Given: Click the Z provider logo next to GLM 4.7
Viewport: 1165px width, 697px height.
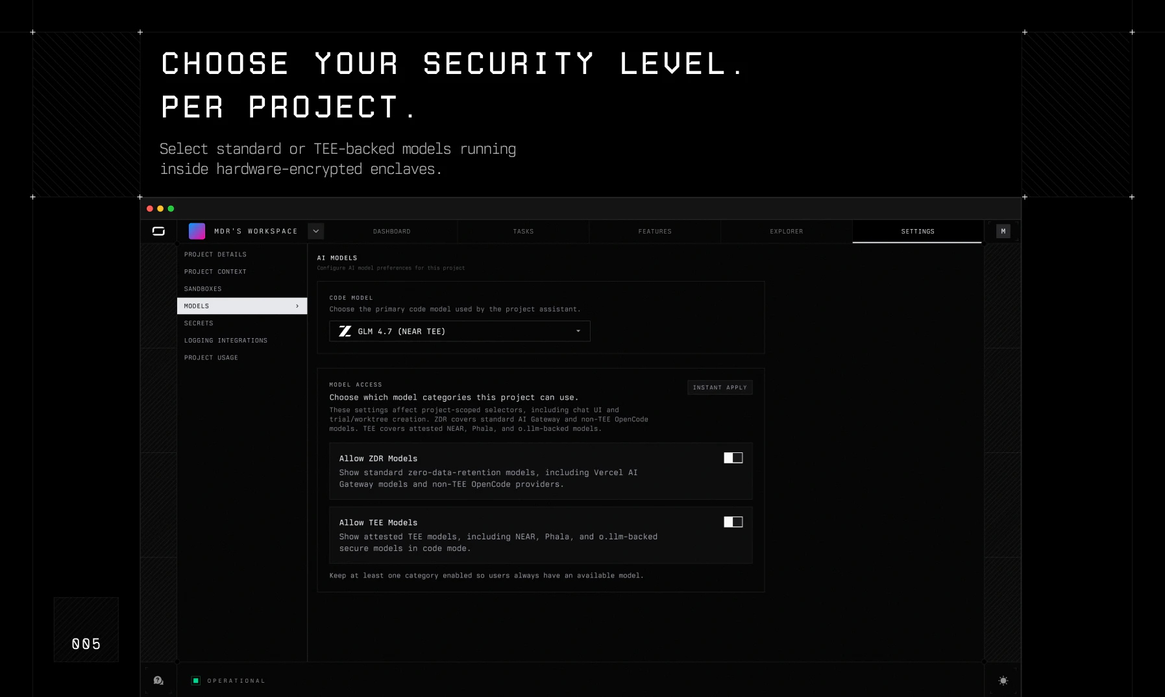Looking at the screenshot, I should [x=346, y=331].
